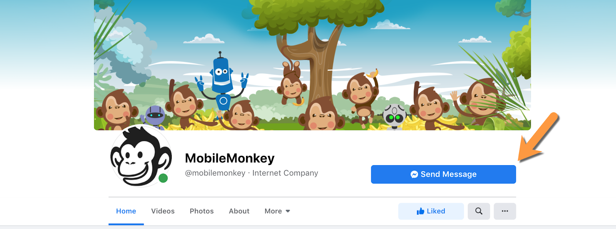This screenshot has width=616, height=229.
Task: Click the blue robot in cover photo
Action: (x=222, y=81)
